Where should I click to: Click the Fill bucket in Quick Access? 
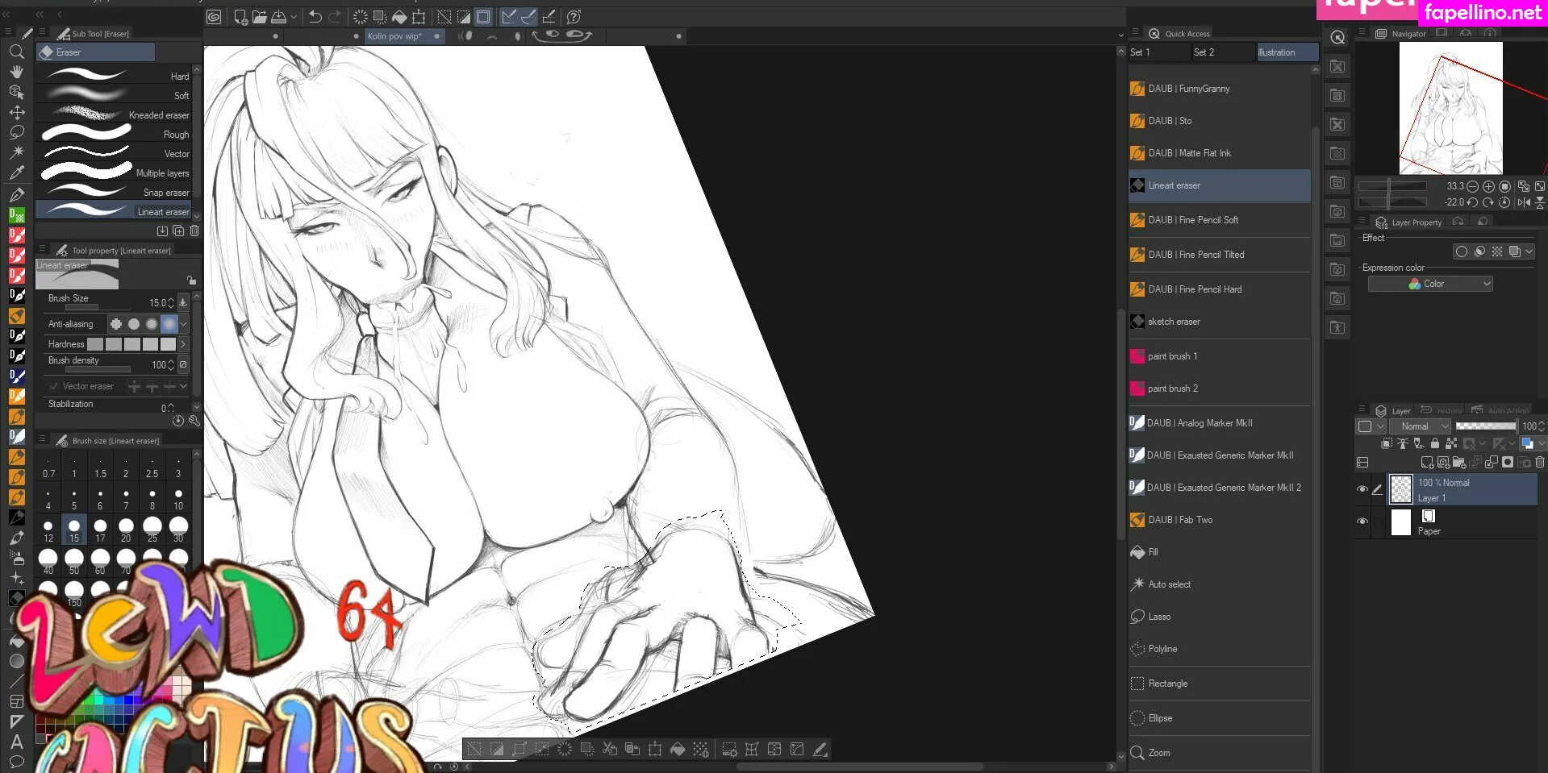click(1152, 552)
